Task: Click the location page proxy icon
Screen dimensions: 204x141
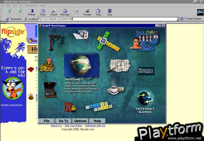Action: [x=25, y=19]
